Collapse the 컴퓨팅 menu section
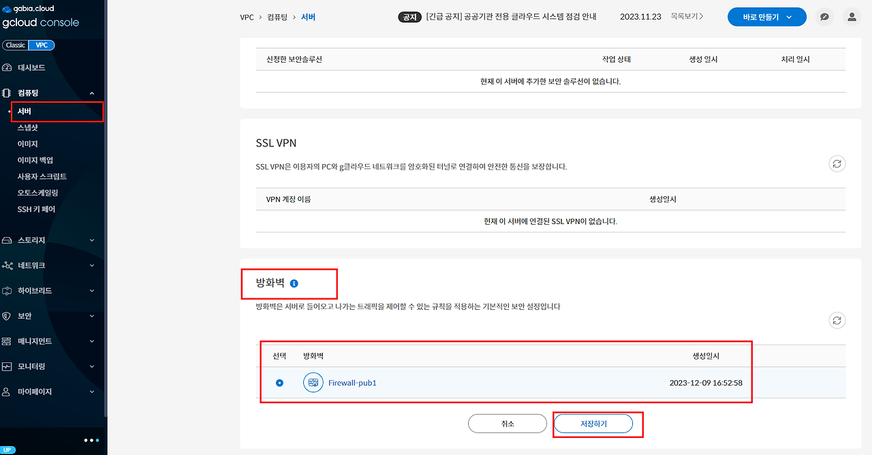This screenshot has height=455, width=872. pos(92,93)
